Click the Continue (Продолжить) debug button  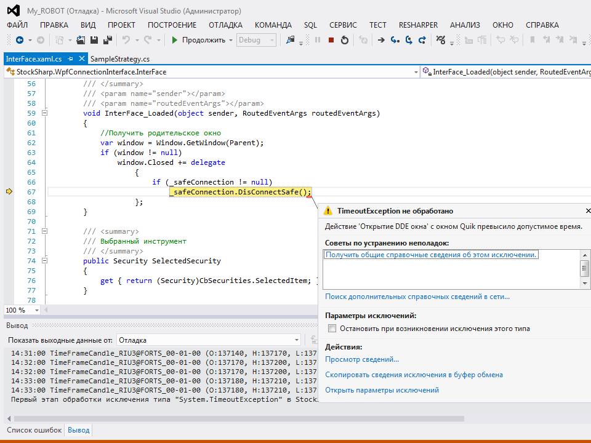(198, 40)
